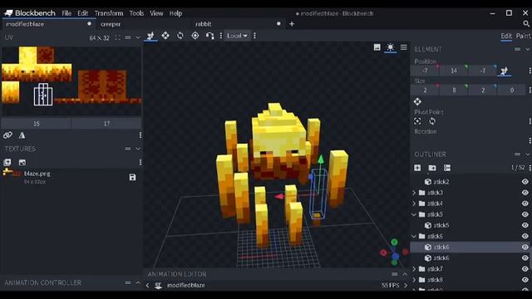Open the View menu
The height and width of the screenshot is (299, 532).
coord(156,13)
